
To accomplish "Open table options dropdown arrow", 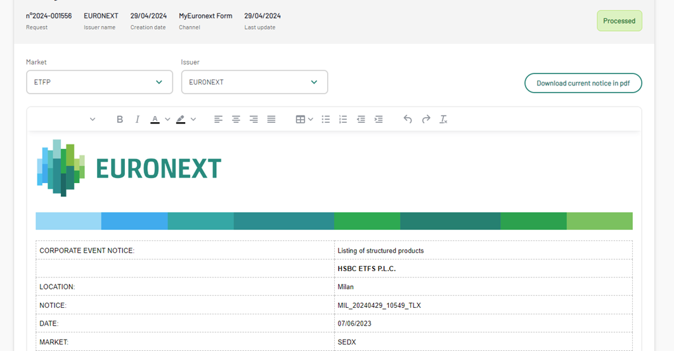I will click(x=310, y=120).
